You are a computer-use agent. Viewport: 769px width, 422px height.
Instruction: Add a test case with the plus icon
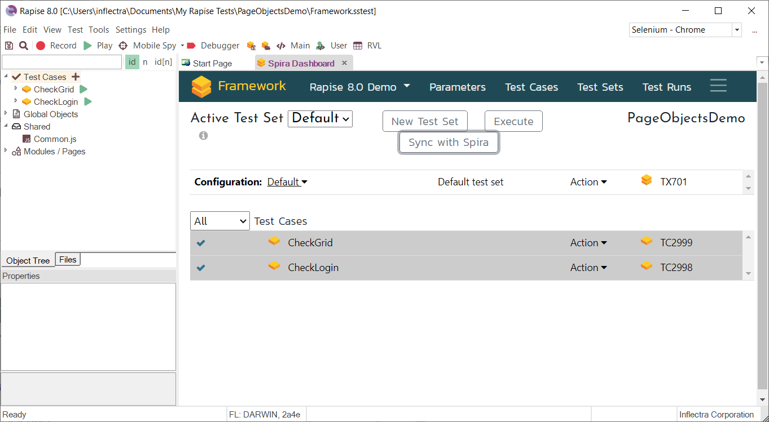(76, 77)
